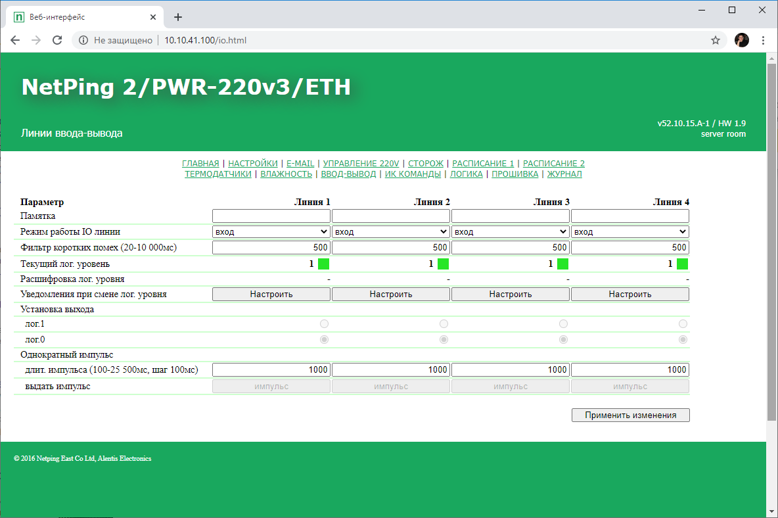The image size is (778, 518).
Task: Select лог.0 radio for Линия 2
Action: pyautogui.click(x=444, y=339)
